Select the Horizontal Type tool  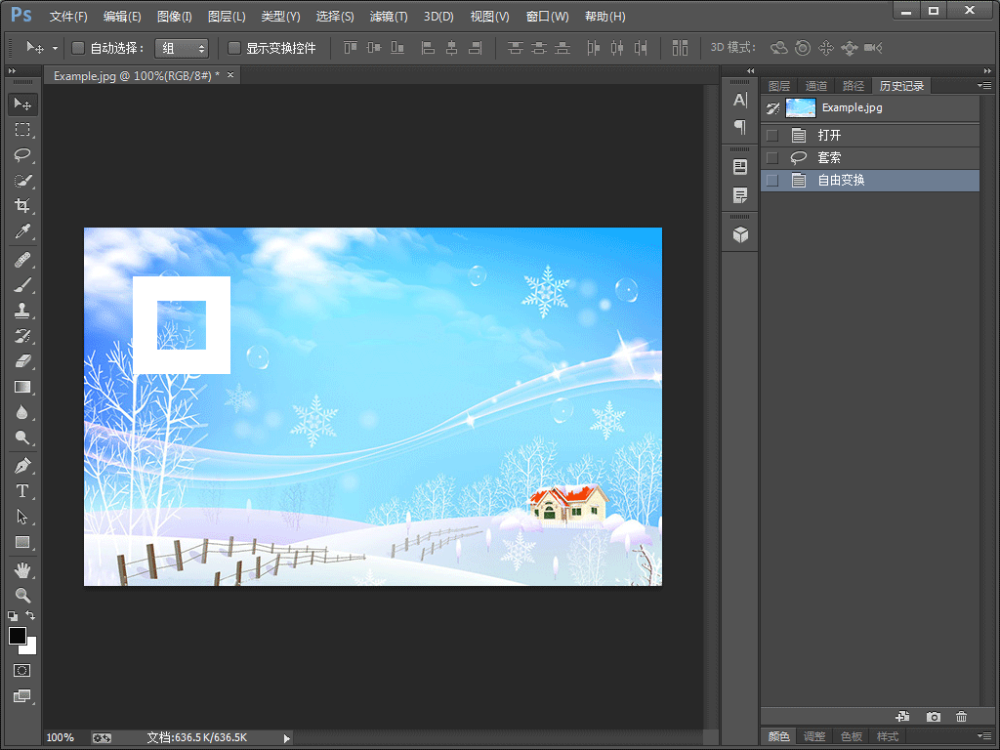tap(22, 491)
